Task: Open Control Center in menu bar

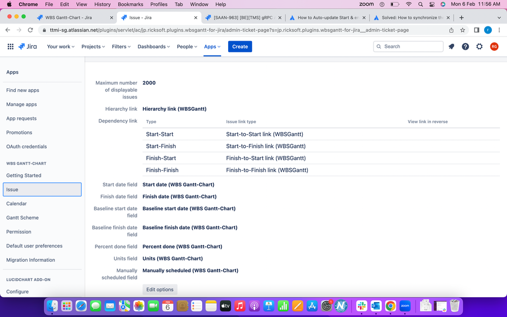Action: click(432, 4)
